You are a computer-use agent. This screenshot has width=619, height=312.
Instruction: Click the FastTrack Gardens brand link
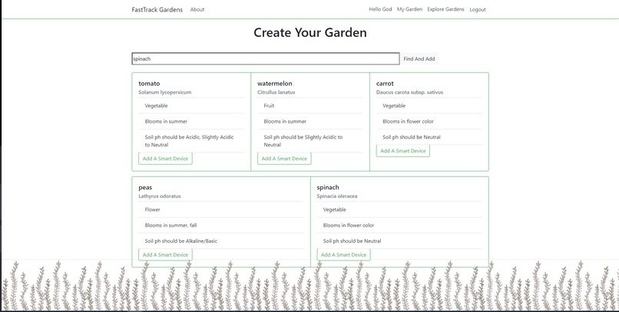pyautogui.click(x=157, y=10)
